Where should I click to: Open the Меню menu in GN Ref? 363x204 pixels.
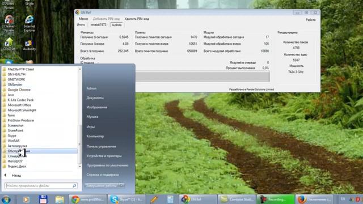pos(83,19)
